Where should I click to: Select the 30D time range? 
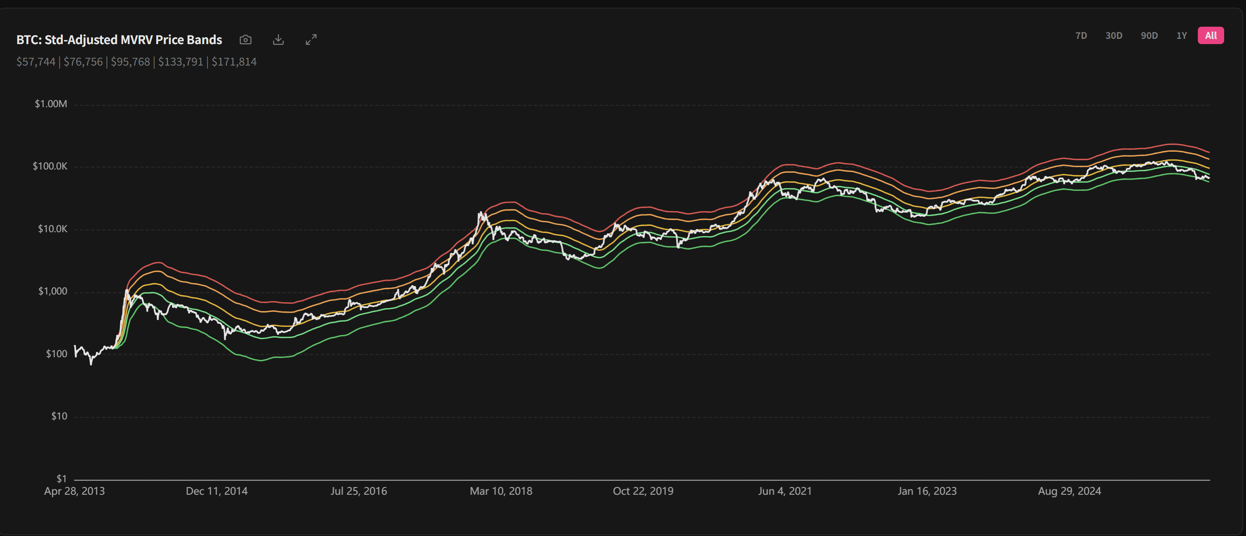[x=1114, y=36]
